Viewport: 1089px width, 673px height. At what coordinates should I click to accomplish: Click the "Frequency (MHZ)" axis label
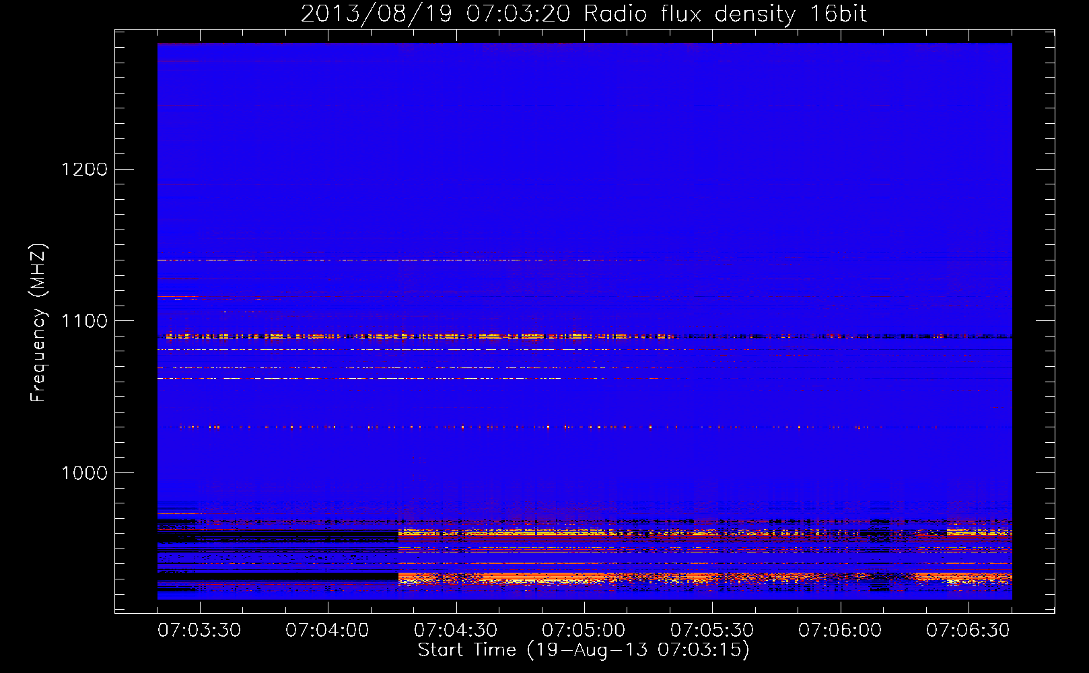38,323
